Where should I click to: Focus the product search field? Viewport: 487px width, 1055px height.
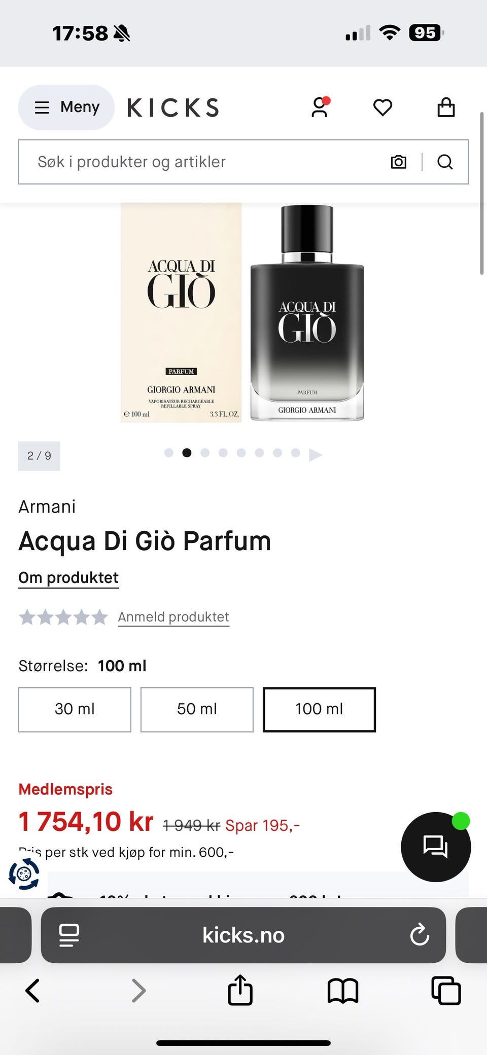pos(203,162)
